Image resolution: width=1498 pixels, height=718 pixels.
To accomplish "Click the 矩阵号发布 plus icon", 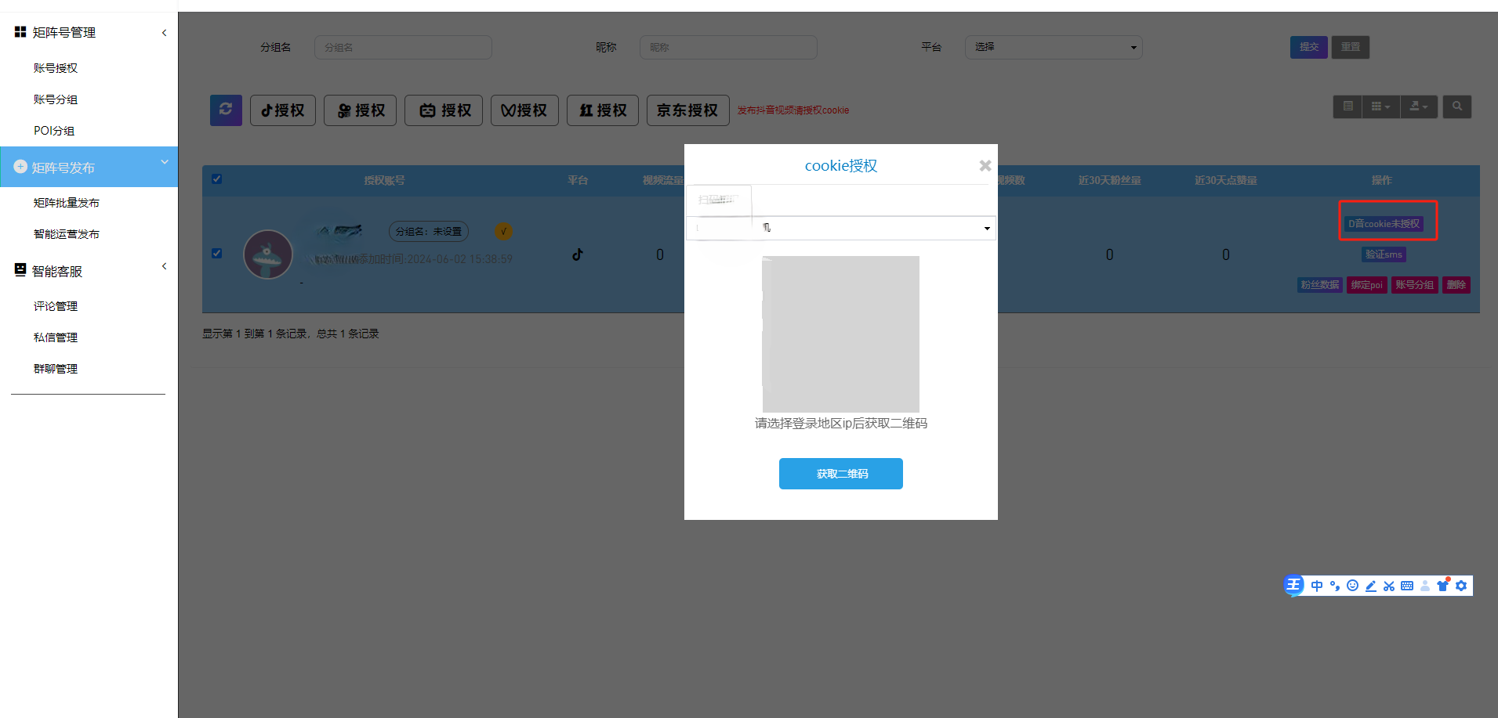I will pyautogui.click(x=20, y=167).
